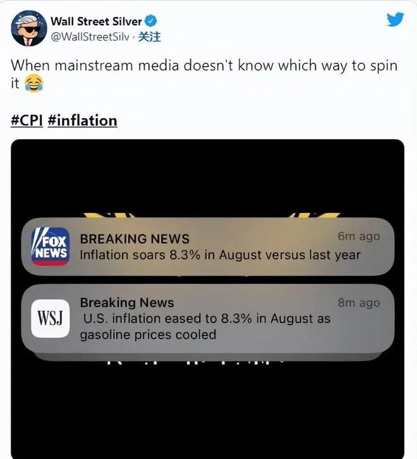The image size is (417, 459).
Task: Click the blue verified badge
Action: click(x=152, y=21)
